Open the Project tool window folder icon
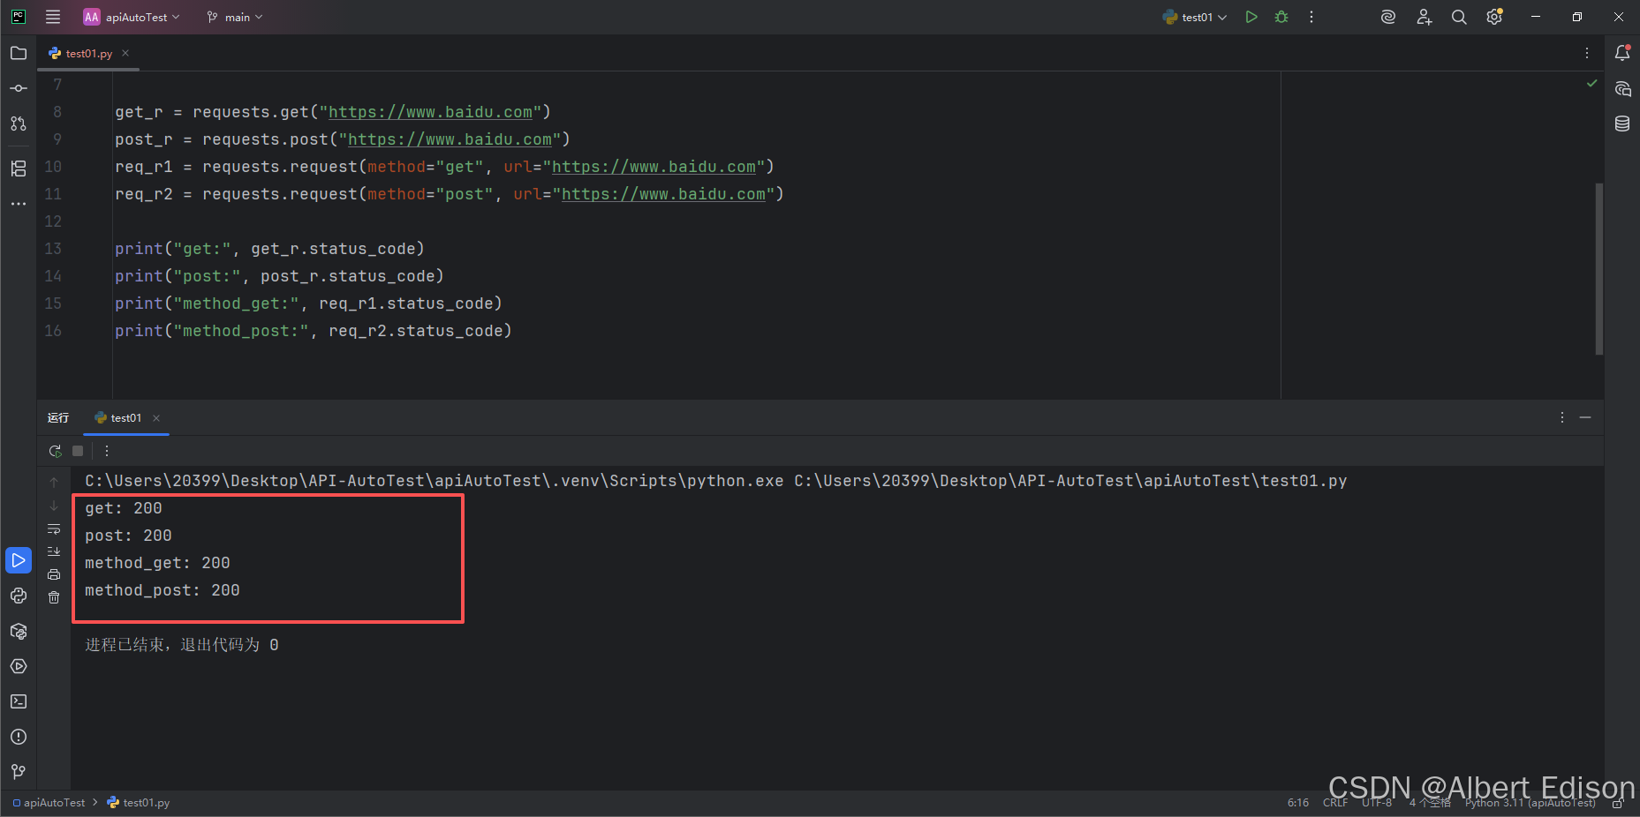This screenshot has height=817, width=1640. click(19, 53)
